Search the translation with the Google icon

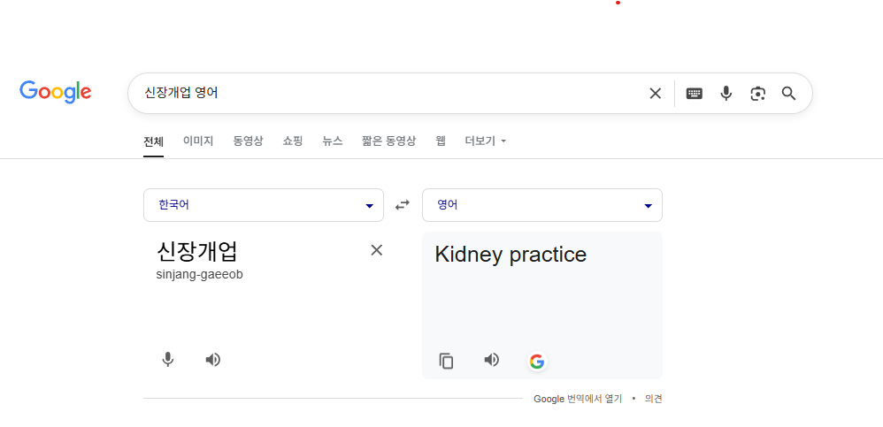coord(537,361)
